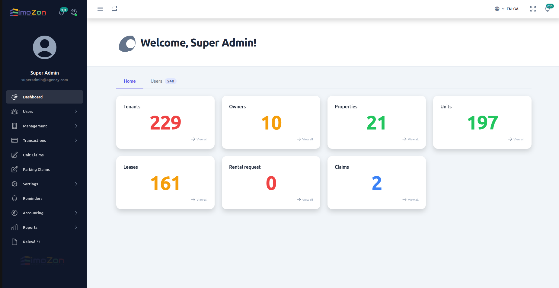Open the imoZon logo in sidebar header
This screenshot has height=288, width=559.
pos(28,12)
